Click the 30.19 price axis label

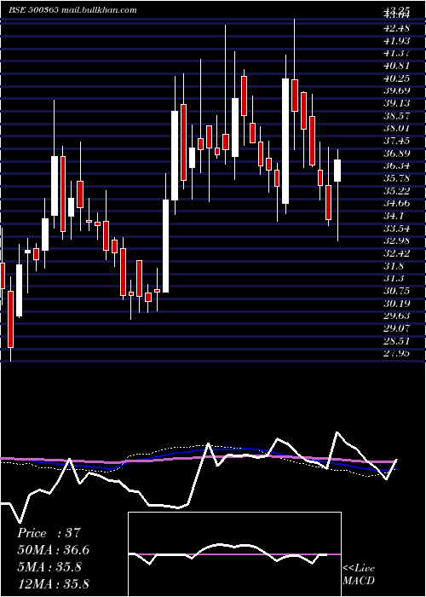tap(397, 304)
